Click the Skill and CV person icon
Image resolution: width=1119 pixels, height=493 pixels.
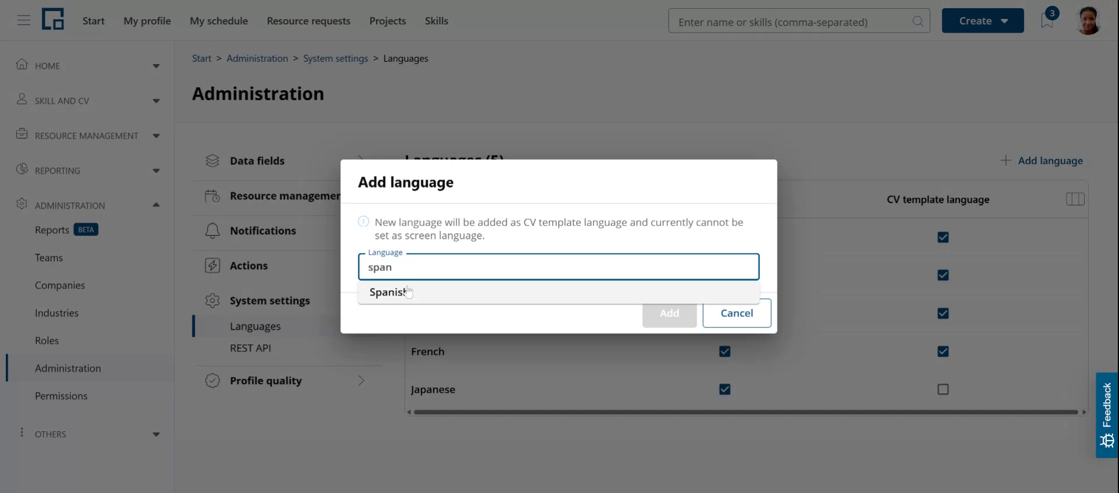pyautogui.click(x=22, y=100)
